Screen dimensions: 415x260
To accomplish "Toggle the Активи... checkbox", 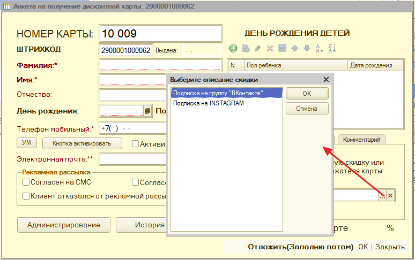I will 135,143.
